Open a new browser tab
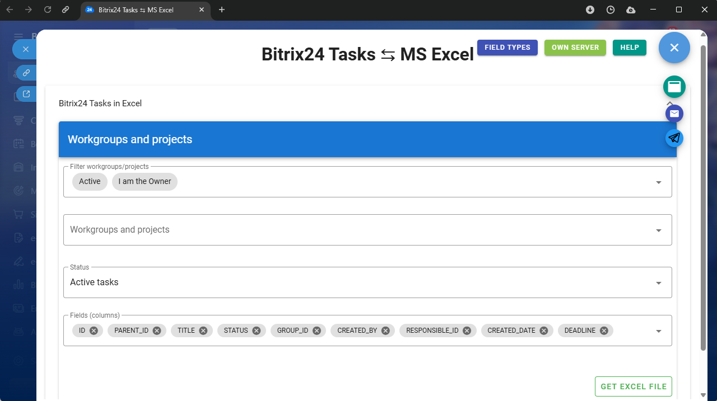Image resolution: width=717 pixels, height=401 pixels. [x=222, y=10]
